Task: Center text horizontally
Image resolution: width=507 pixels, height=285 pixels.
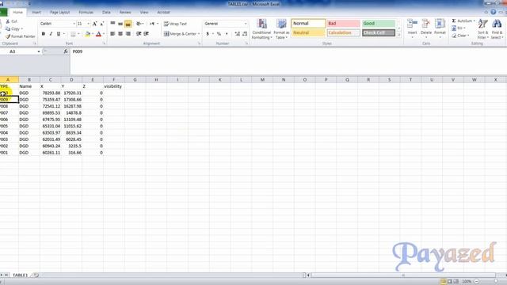Action: 120,33
